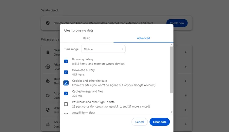Click the Cached images and files label

pyautogui.click(x=87, y=91)
